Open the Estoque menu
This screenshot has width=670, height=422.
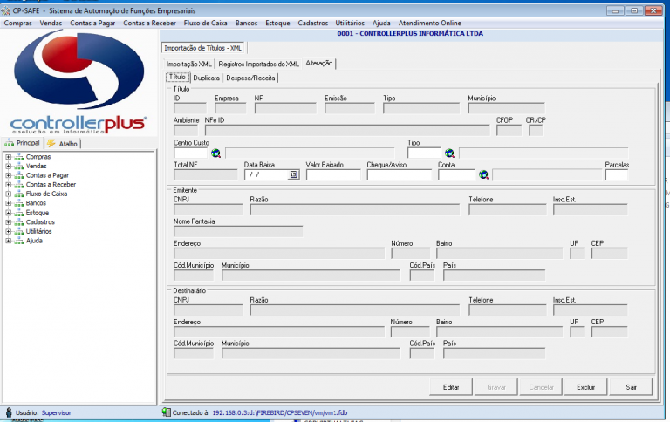tap(277, 23)
